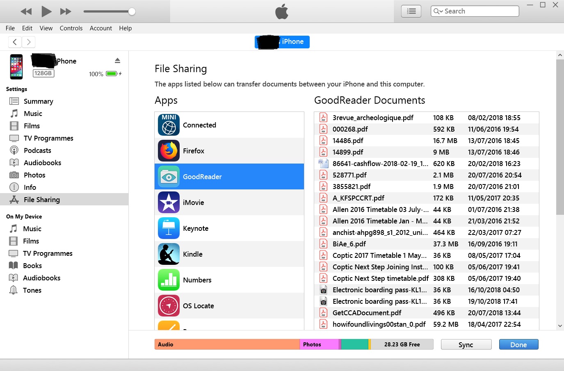
Task: Open the File menu
Action: pyautogui.click(x=10, y=28)
